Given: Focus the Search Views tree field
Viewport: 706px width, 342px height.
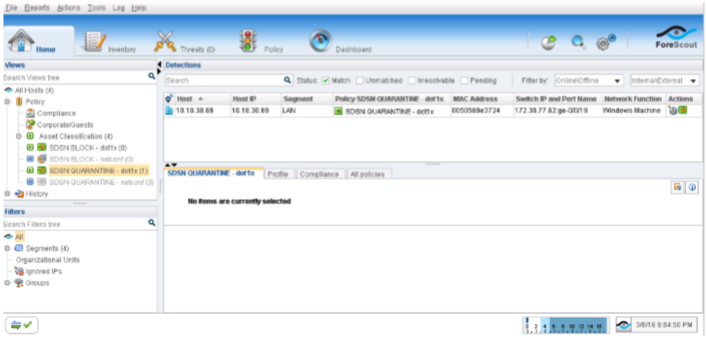Looking at the screenshot, I should tap(75, 77).
